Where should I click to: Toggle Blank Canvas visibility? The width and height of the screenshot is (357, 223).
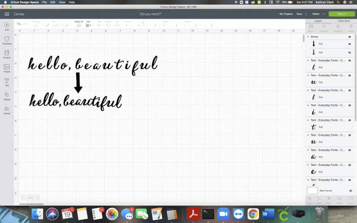click(x=350, y=191)
